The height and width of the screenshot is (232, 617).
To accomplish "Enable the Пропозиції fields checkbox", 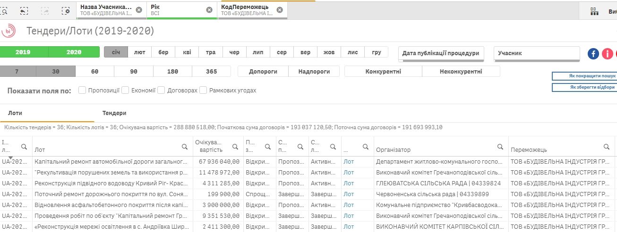I will (x=82, y=90).
